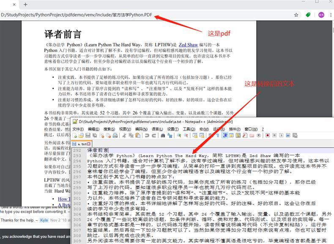Open the 宏(M) menu
Image resolution: width=334 pixels, height=244 pixels.
click(204, 129)
